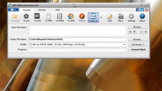
Task: Expand more formats arrow beside To Blu-ray
Action: pos(101,17)
